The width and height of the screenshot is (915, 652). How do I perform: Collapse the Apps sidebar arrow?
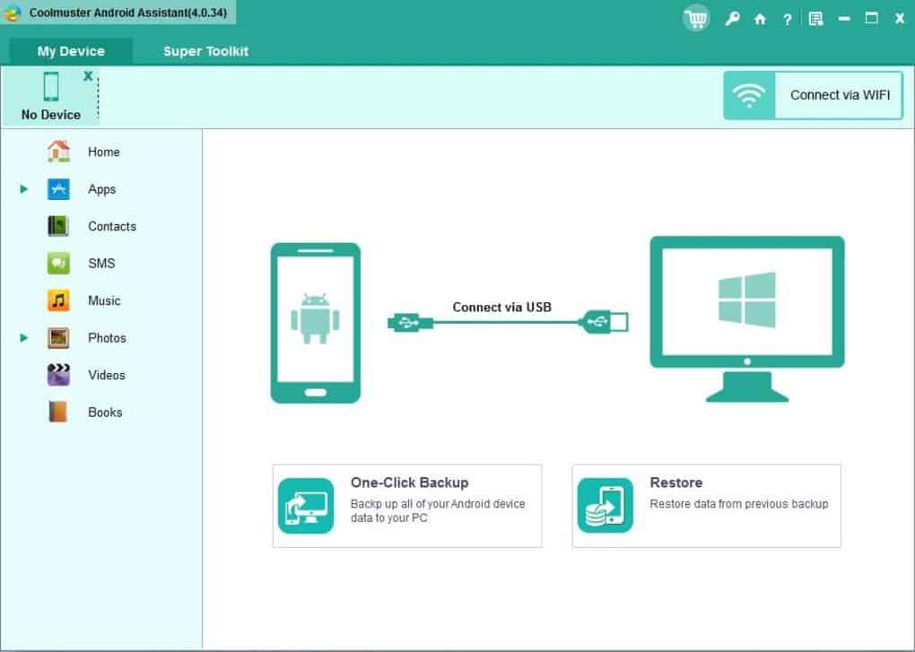[x=22, y=189]
